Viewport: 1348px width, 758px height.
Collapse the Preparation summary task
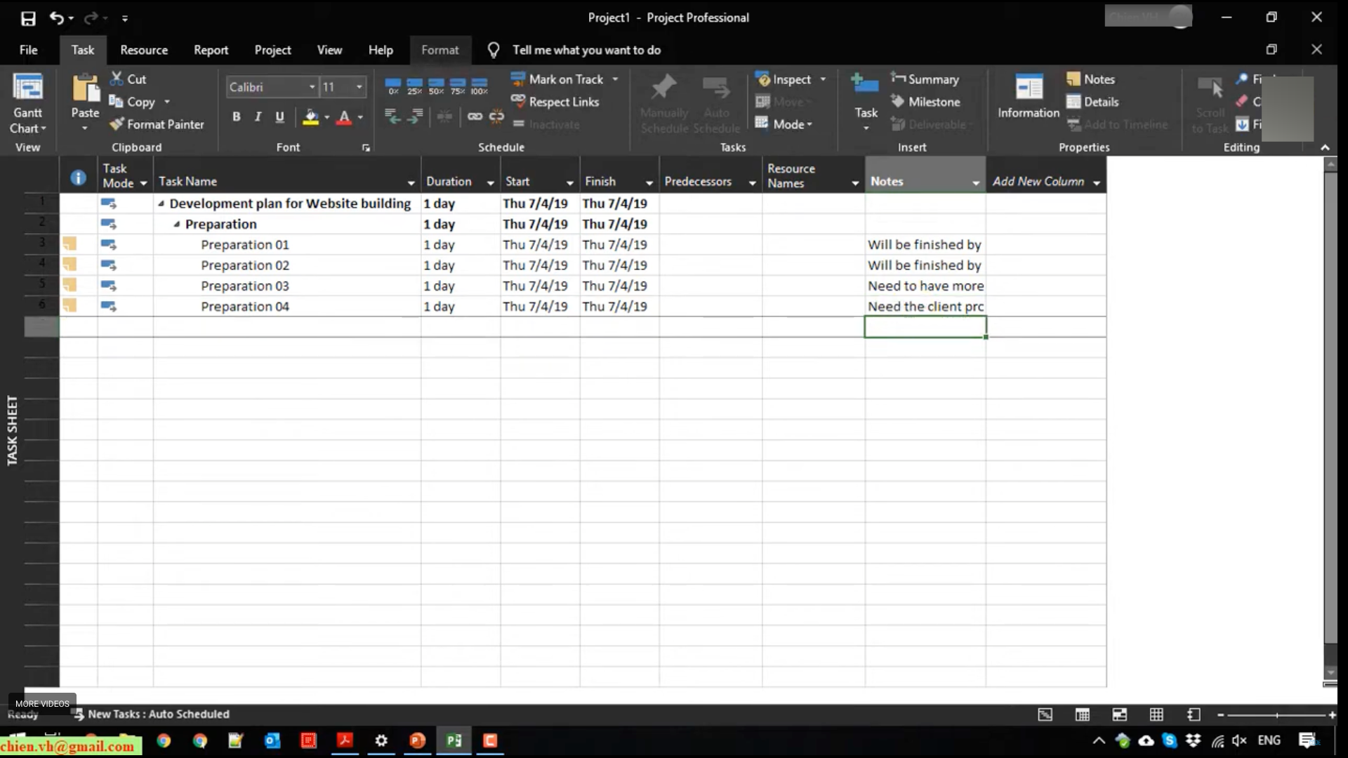[177, 225]
